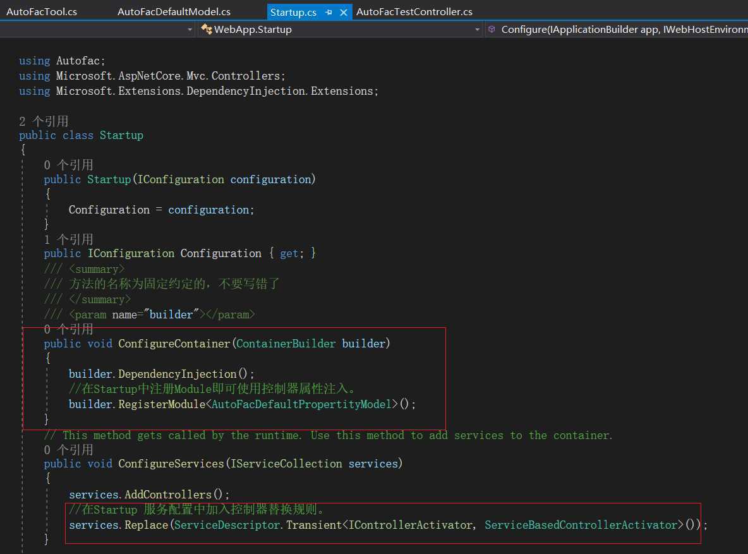
Task: Click the comment 在Startup 服务配置中加入控制器替换规则
Action: click(196, 510)
